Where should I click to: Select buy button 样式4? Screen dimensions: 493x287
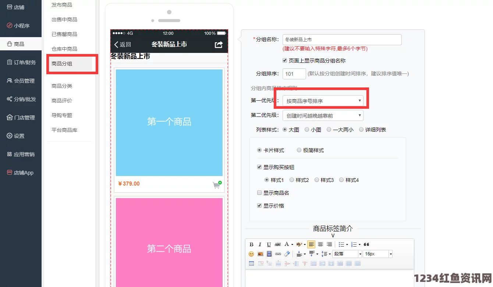[x=341, y=180]
